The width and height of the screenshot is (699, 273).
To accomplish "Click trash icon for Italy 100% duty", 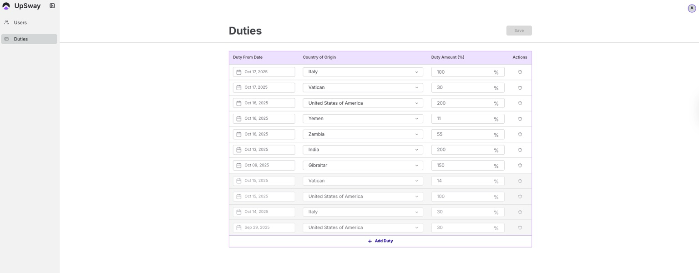I will click(x=520, y=72).
